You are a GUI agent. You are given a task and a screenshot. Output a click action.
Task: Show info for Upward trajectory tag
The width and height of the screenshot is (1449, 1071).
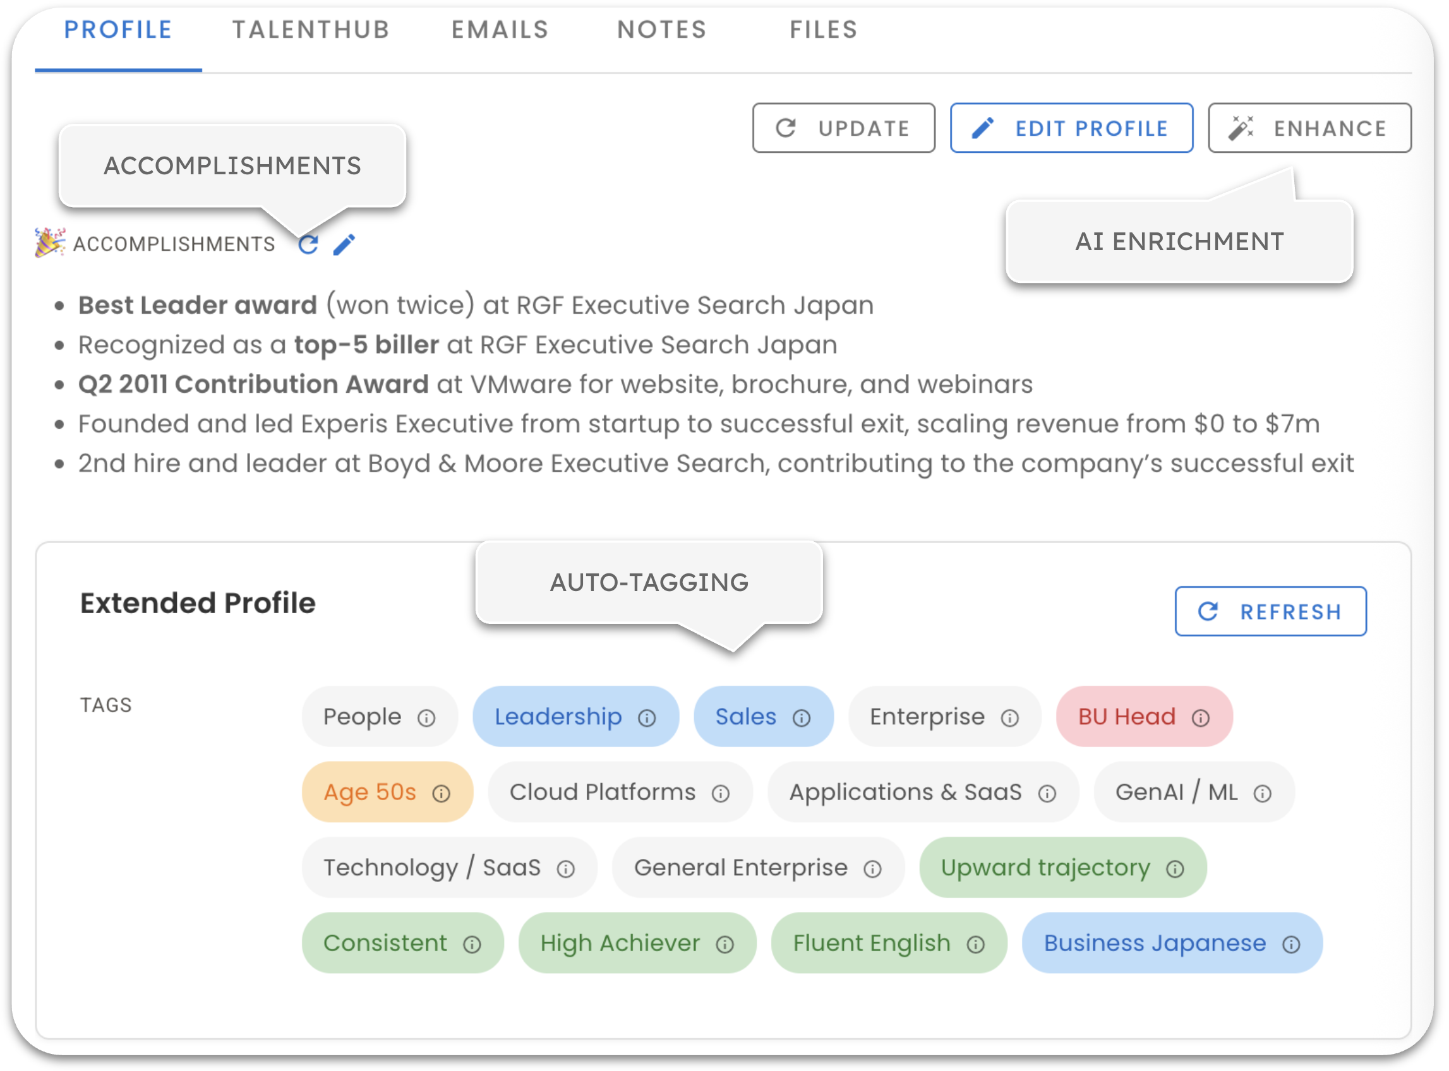coord(1175,869)
